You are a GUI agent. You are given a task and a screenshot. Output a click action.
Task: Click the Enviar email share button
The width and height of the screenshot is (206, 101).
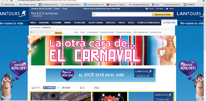36,88
